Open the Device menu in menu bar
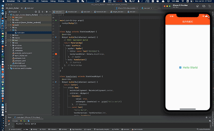214x131 pixels. coord(31,1)
